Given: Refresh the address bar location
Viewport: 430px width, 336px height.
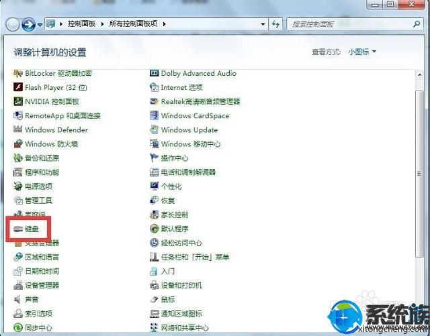Looking at the screenshot, I should click(275, 24).
